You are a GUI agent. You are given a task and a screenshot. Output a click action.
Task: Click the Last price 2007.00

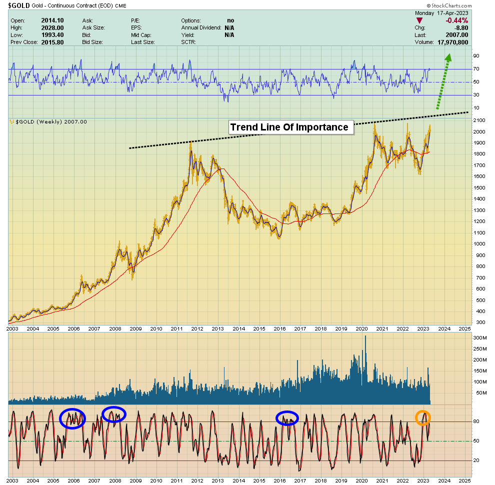tap(457, 35)
